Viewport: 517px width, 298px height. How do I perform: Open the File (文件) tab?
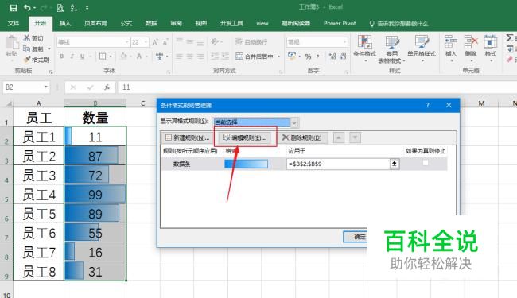[14, 23]
